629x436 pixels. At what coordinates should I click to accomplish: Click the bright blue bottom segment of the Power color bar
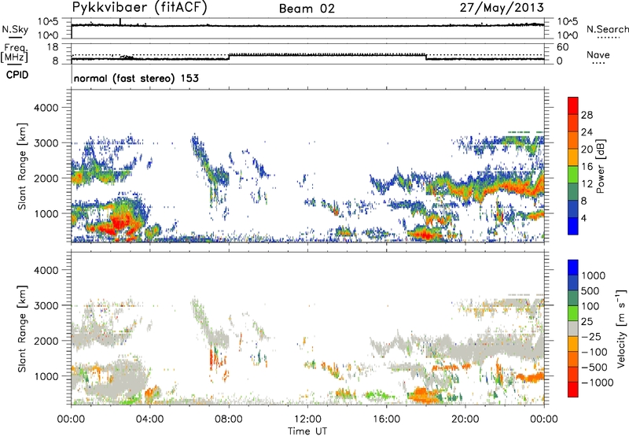point(573,226)
